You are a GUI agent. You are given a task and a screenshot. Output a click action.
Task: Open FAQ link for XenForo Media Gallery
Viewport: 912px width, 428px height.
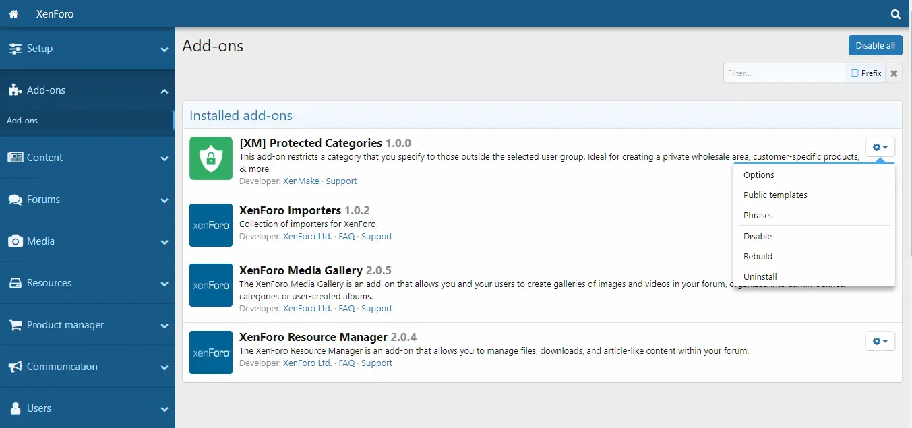click(x=346, y=308)
